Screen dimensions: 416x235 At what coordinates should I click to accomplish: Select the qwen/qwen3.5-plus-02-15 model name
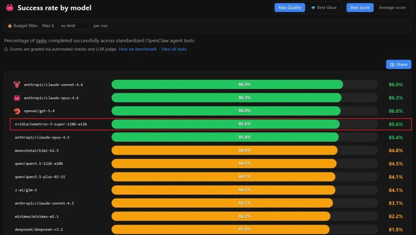(x=40, y=177)
